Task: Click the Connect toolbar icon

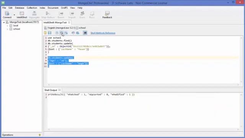Action: pos(7,15)
